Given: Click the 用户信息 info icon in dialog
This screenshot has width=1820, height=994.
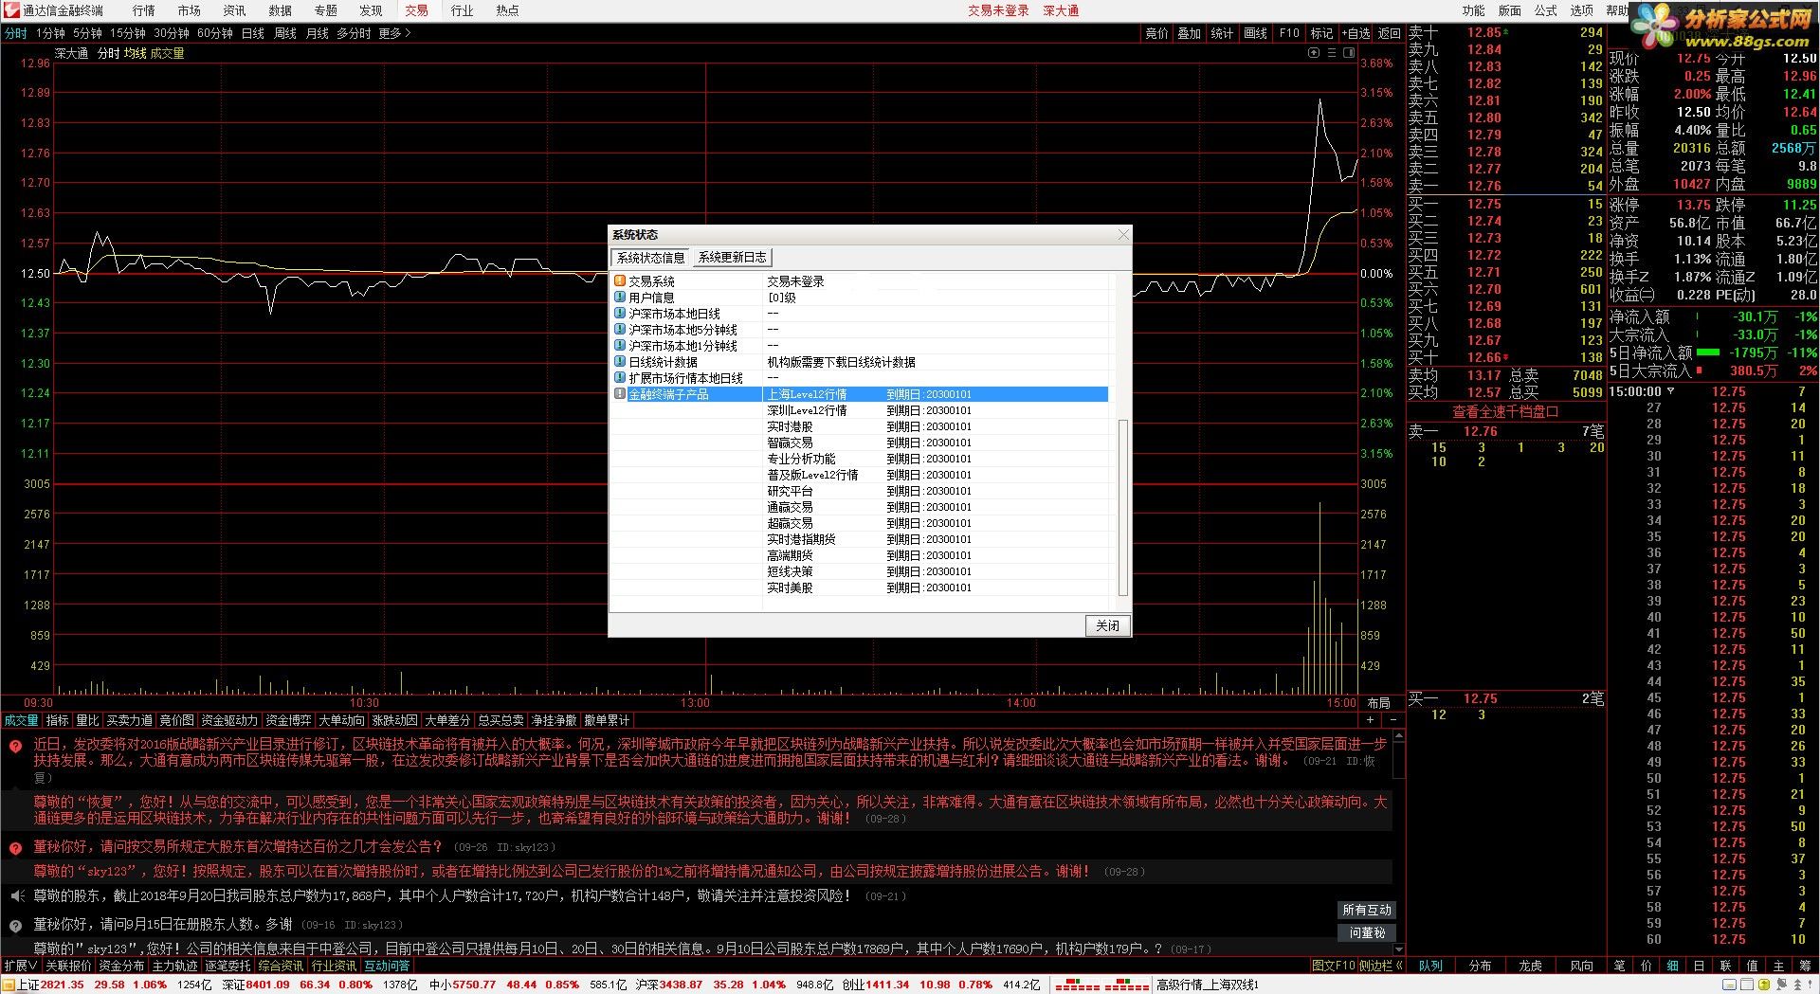Looking at the screenshot, I should pos(620,298).
